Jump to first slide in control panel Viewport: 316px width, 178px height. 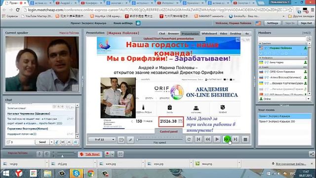(198, 139)
